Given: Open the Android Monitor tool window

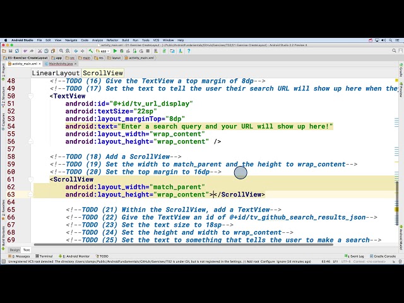Looking at the screenshot, I should [x=74, y=256].
